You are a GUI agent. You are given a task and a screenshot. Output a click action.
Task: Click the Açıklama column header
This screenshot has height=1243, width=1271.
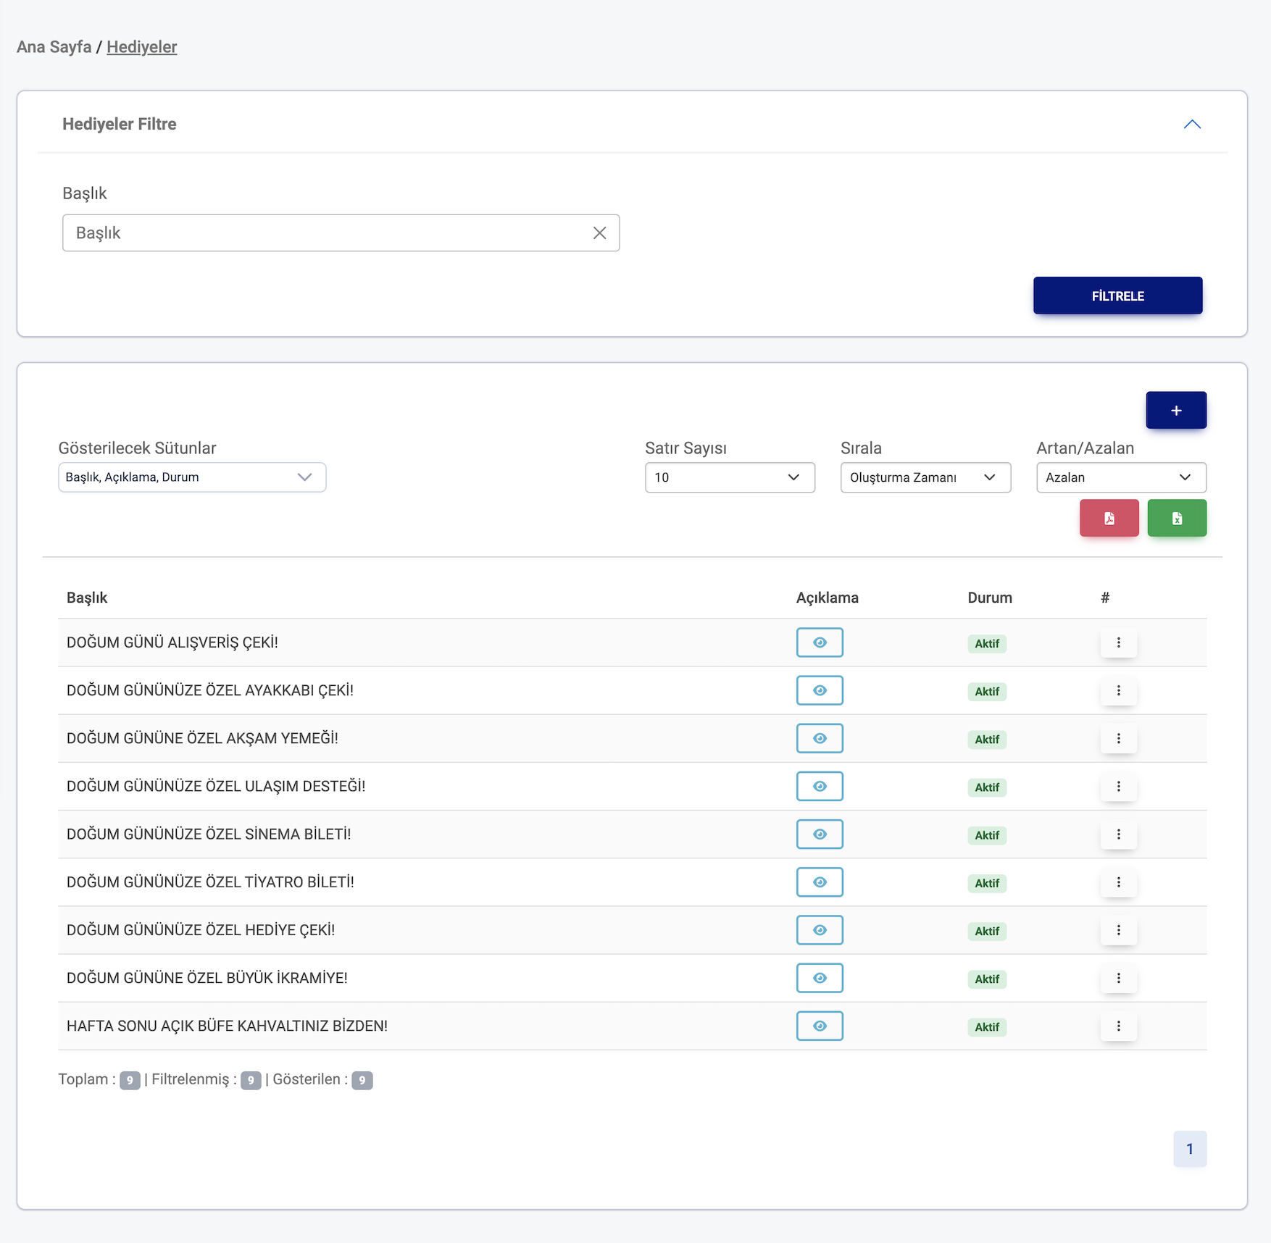pyautogui.click(x=827, y=598)
